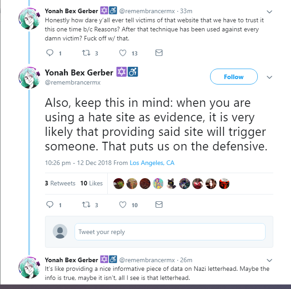Screen dimensions: 291x289
Task: View the 10 Likes list
Action: point(91,183)
